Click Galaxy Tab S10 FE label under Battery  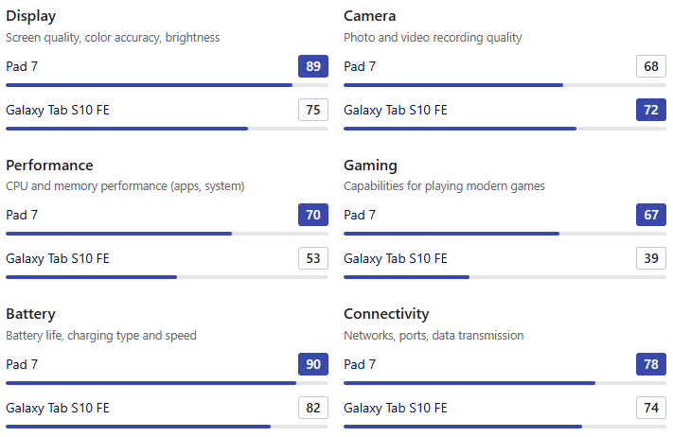[x=58, y=408]
